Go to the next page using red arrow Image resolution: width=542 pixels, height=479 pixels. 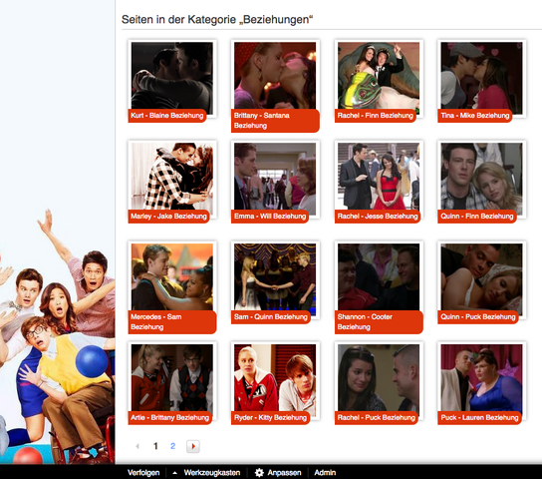tap(193, 446)
